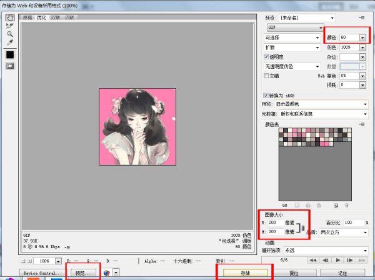Click the zoom in plus button
Image resolution: width=375 pixels, height=280 pixels.
tap(29, 261)
